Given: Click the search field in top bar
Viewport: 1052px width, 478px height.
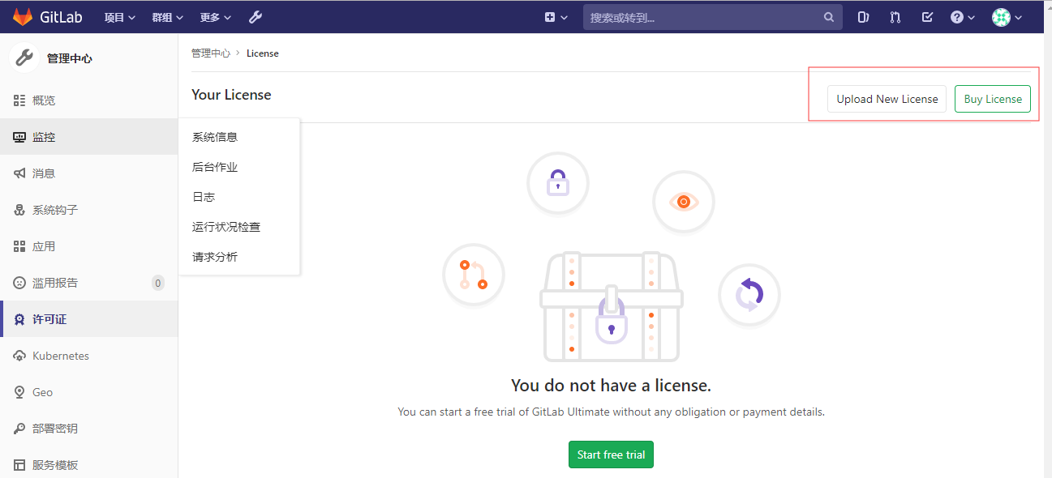Looking at the screenshot, I should [712, 16].
